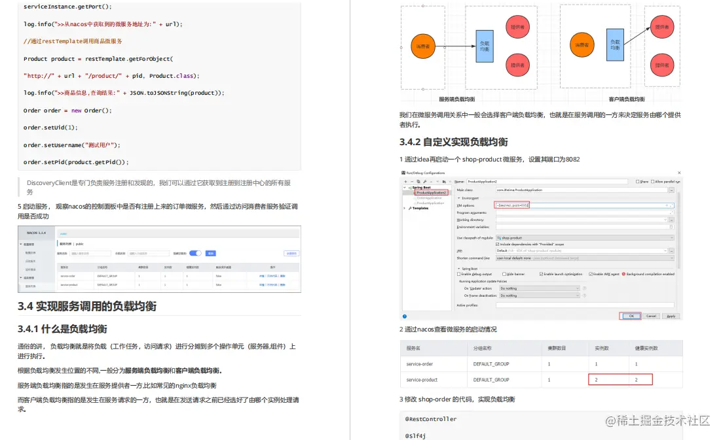This screenshot has height=440, width=723.
Task: Click the Nacos 分组名称 search field
Action: tap(149, 253)
